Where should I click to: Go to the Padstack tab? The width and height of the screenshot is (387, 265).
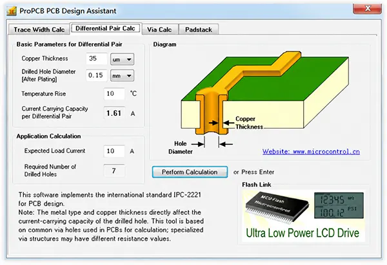pos(199,30)
